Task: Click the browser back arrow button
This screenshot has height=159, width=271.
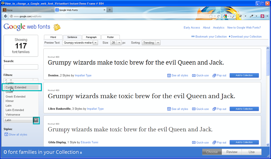Action: click(6, 16)
